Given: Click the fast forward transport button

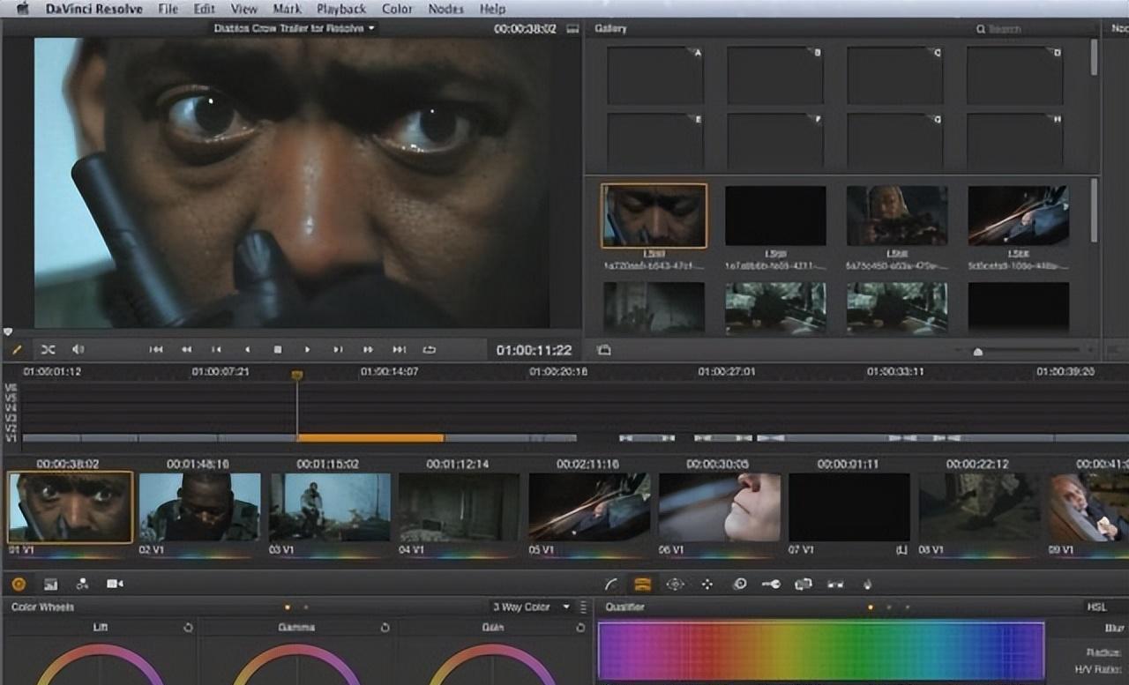Looking at the screenshot, I should [x=368, y=350].
